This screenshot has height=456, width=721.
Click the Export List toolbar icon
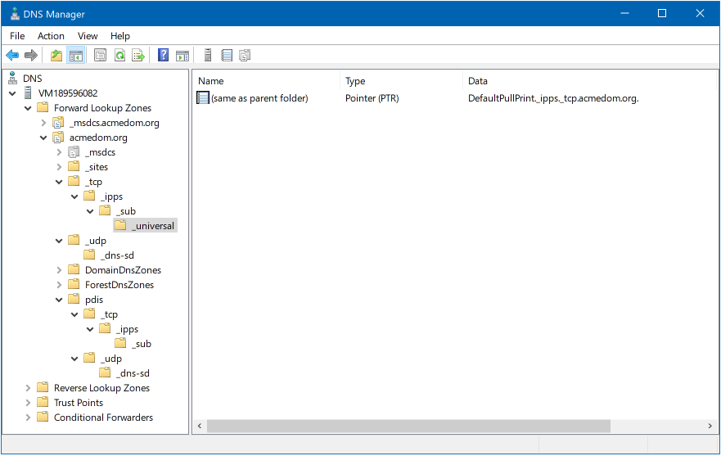tap(138, 56)
